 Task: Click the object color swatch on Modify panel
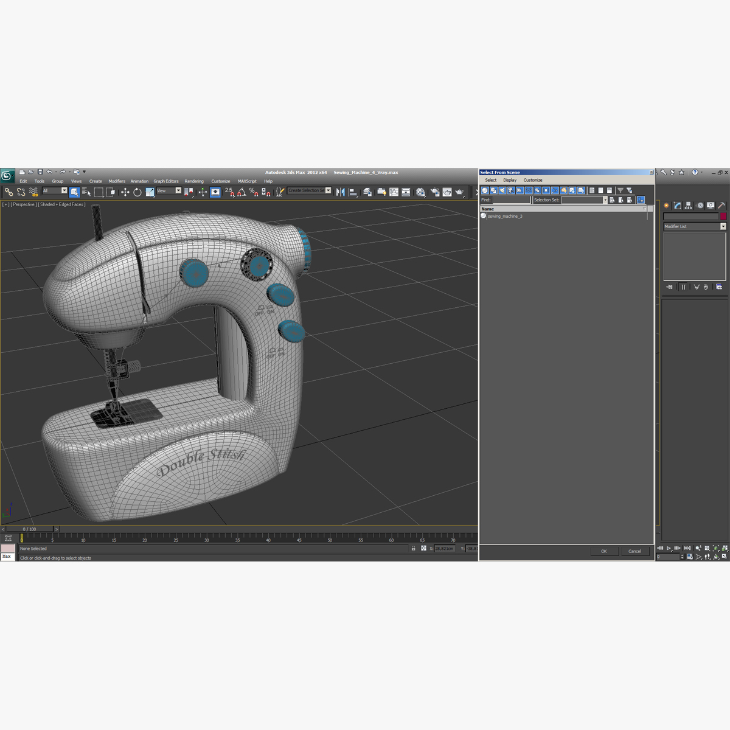[x=723, y=216]
